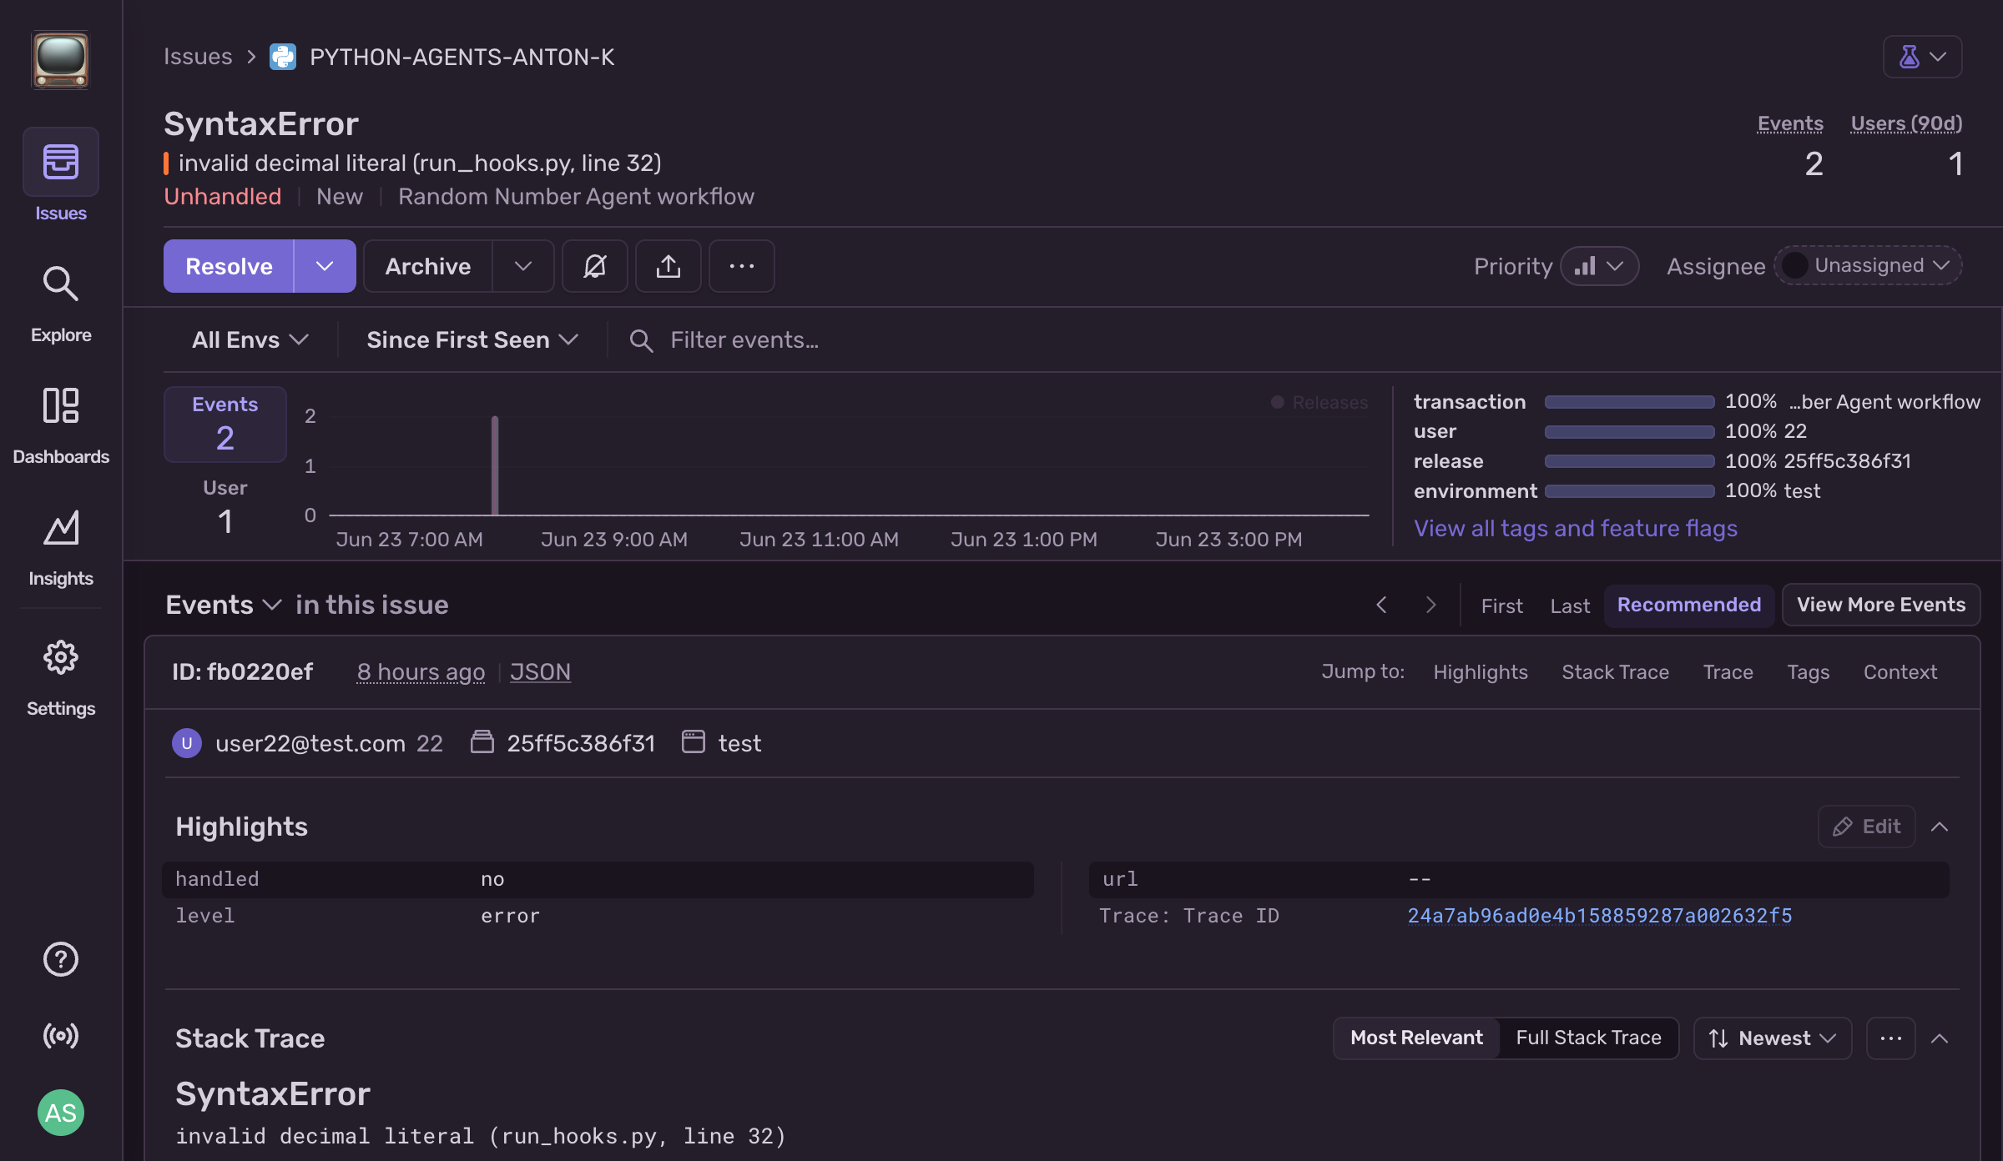The height and width of the screenshot is (1161, 2003).
Task: Open the service updates broadcast icon
Action: [60, 1036]
